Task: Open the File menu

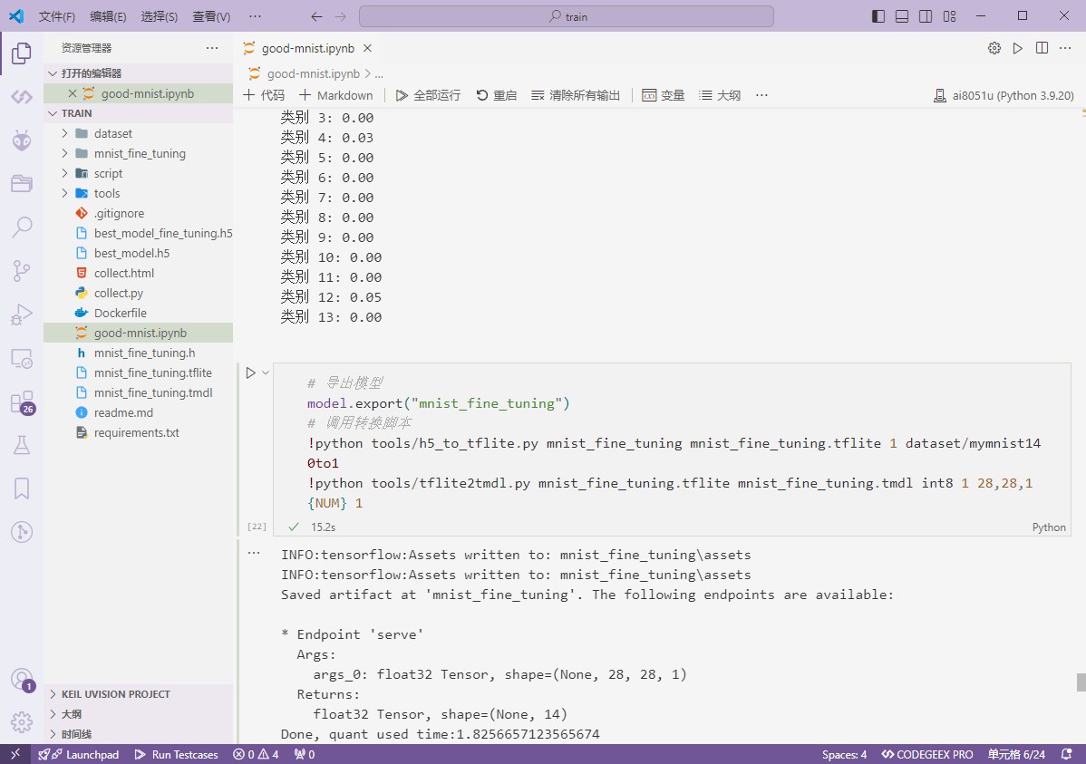Action: (x=57, y=16)
